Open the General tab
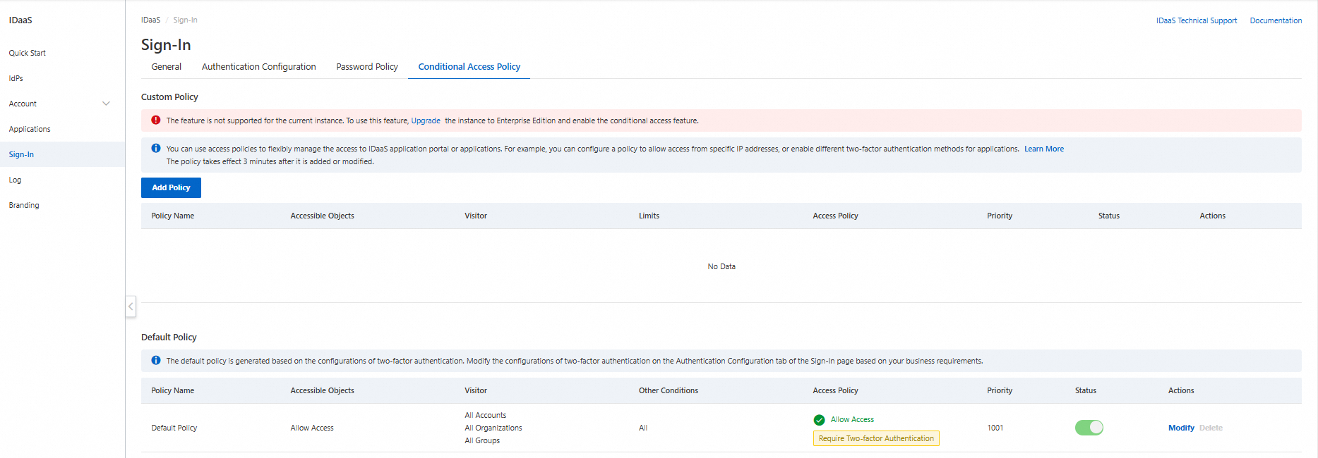 tap(166, 67)
